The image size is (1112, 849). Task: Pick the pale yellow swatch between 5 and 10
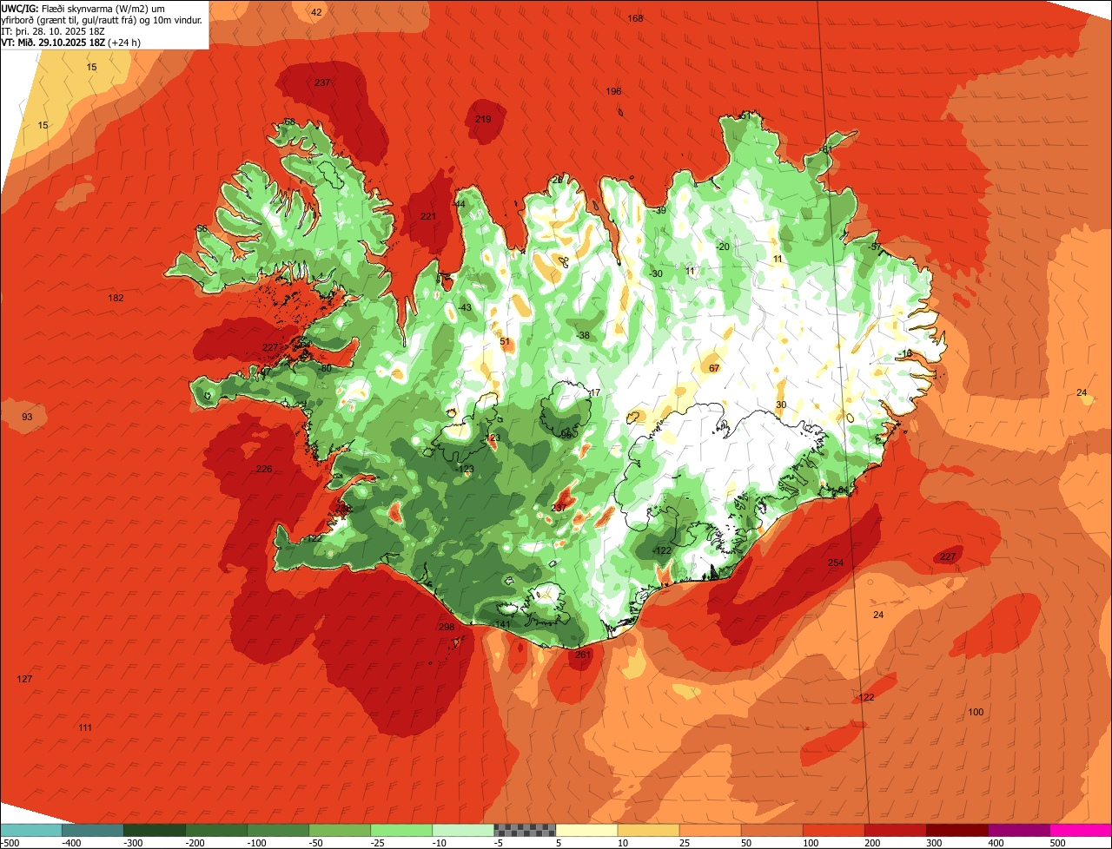[586, 830]
